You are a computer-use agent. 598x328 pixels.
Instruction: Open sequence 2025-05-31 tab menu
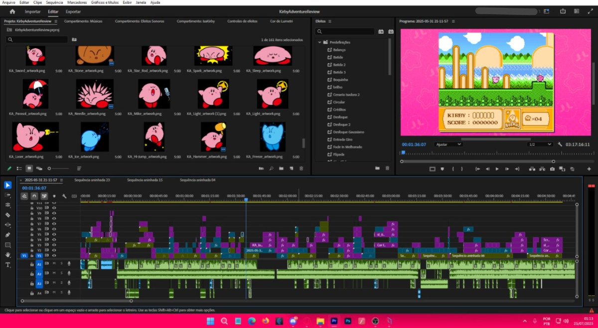click(x=61, y=180)
